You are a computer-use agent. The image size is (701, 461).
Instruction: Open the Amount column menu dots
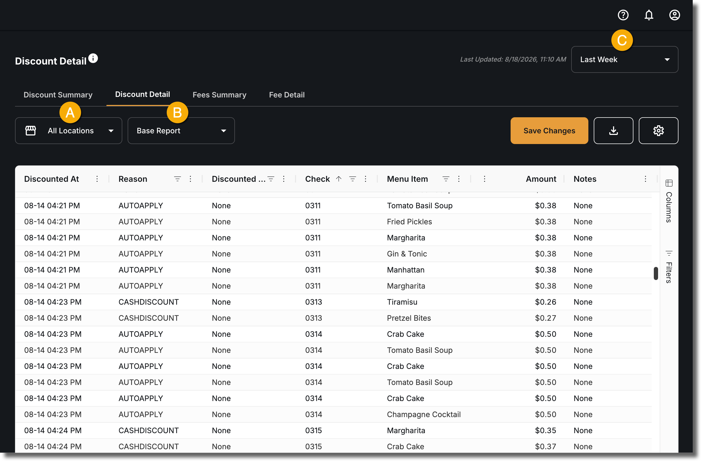(x=485, y=179)
